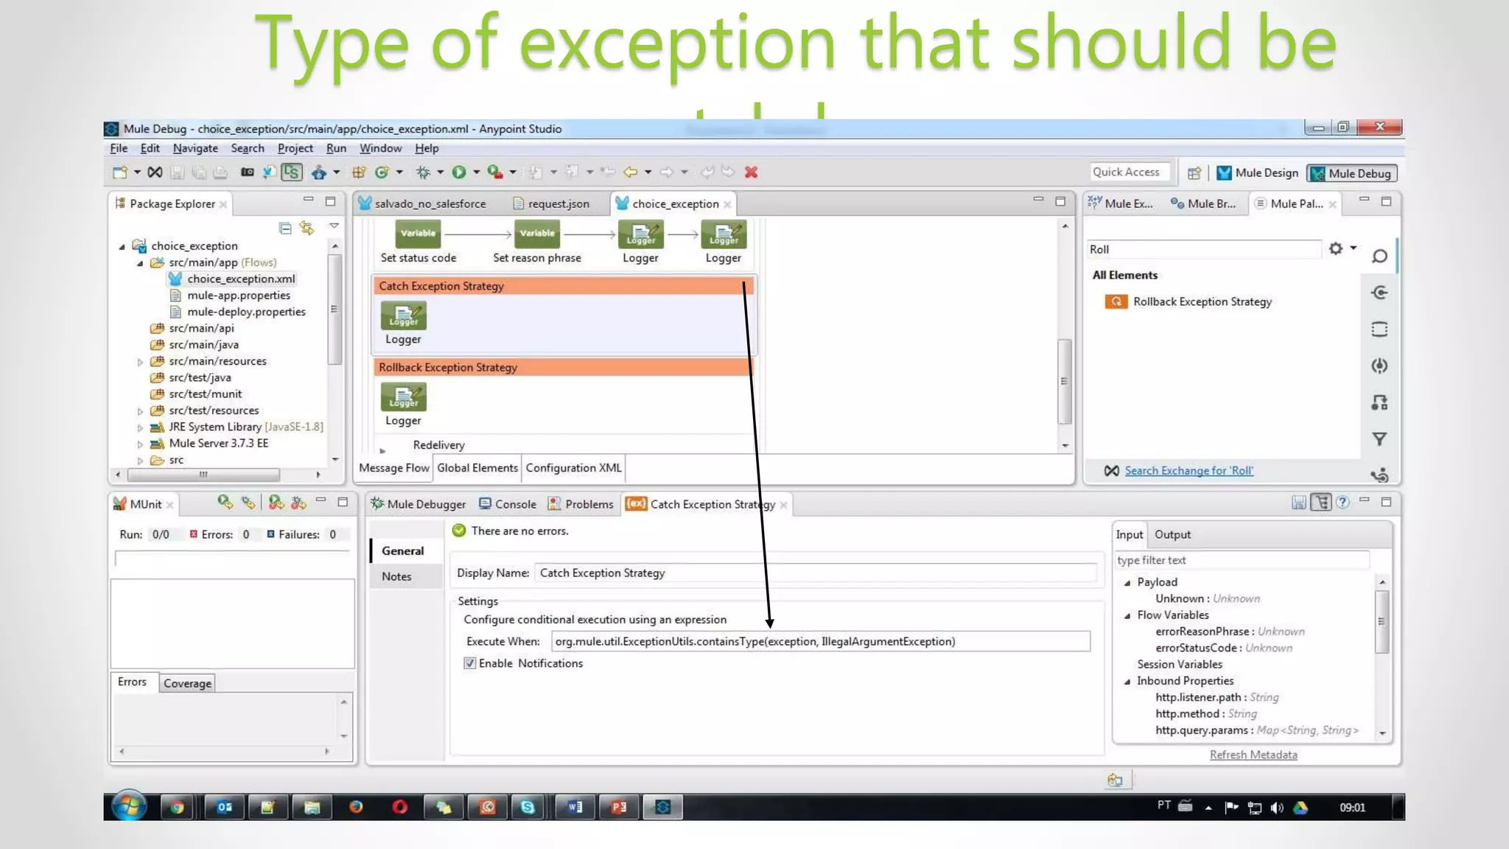
Task: Open the Project menu
Action: click(295, 148)
